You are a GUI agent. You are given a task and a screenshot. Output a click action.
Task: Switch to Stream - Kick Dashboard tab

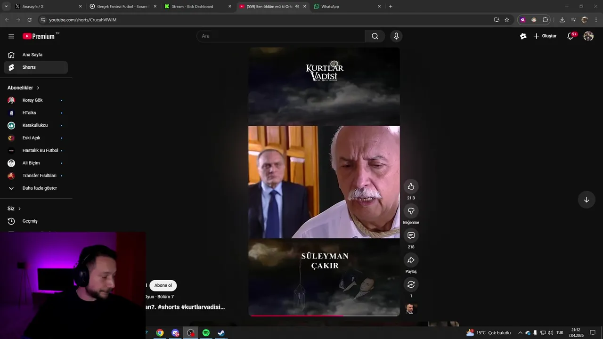198,7
